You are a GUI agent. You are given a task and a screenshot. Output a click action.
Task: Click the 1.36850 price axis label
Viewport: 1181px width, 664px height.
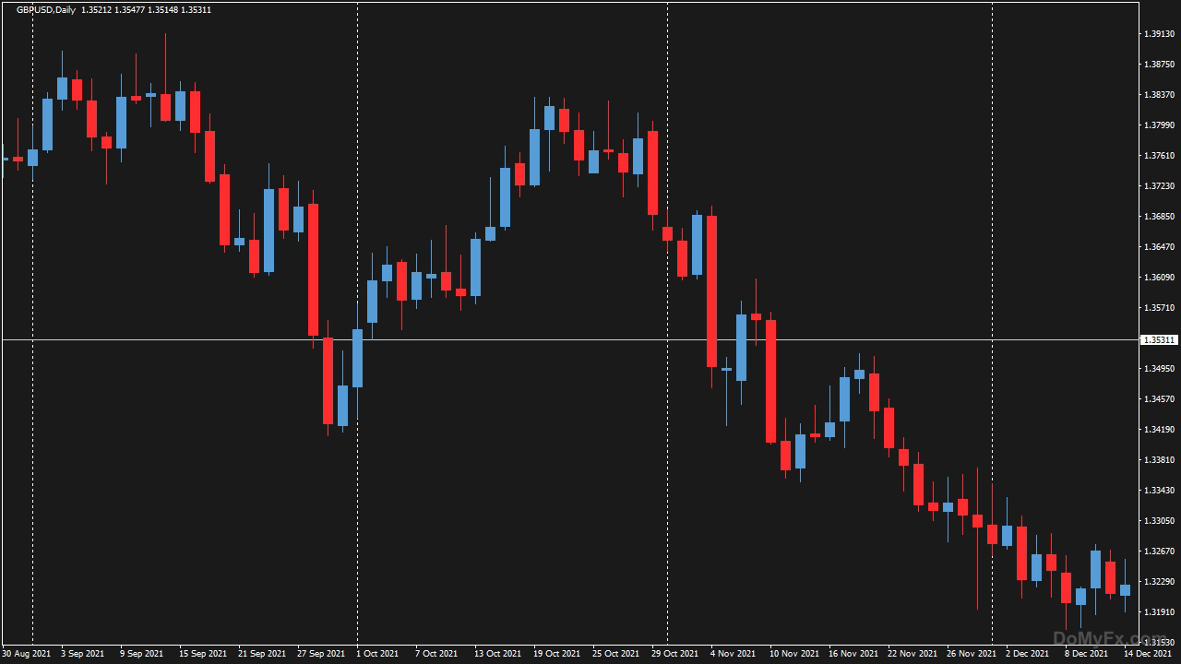pyautogui.click(x=1159, y=217)
